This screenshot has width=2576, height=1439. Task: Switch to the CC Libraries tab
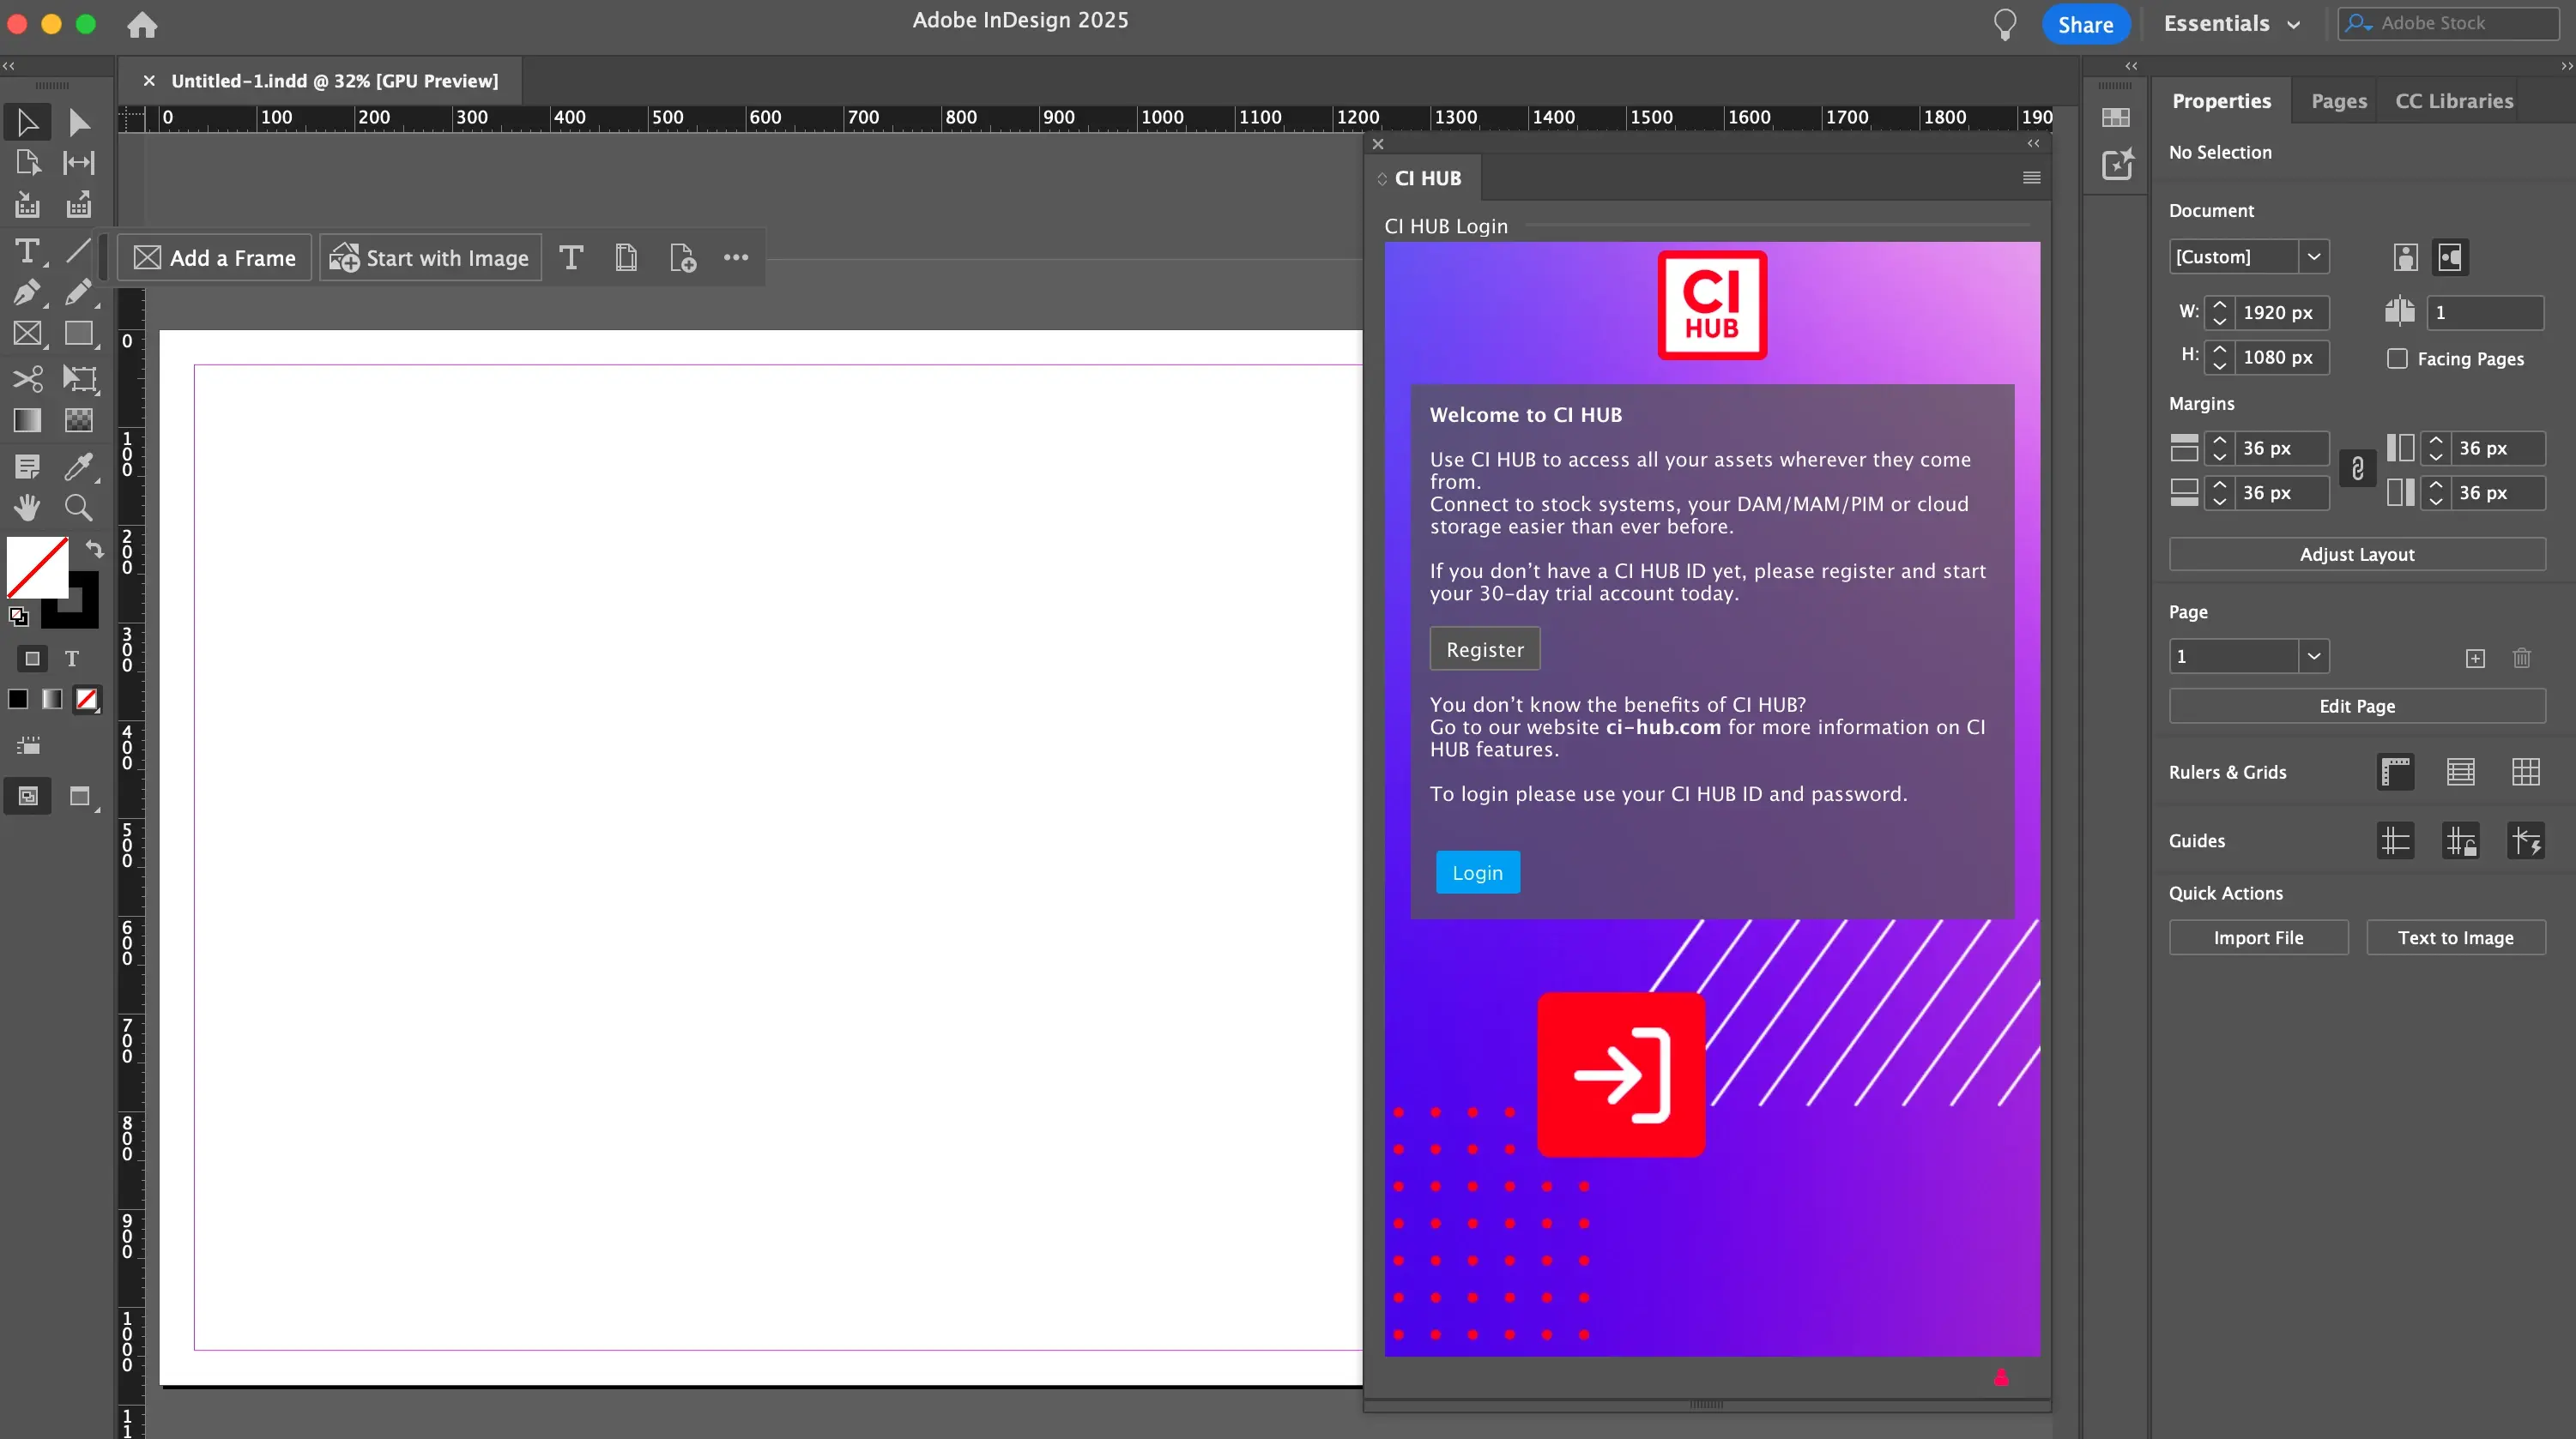[x=2453, y=101]
